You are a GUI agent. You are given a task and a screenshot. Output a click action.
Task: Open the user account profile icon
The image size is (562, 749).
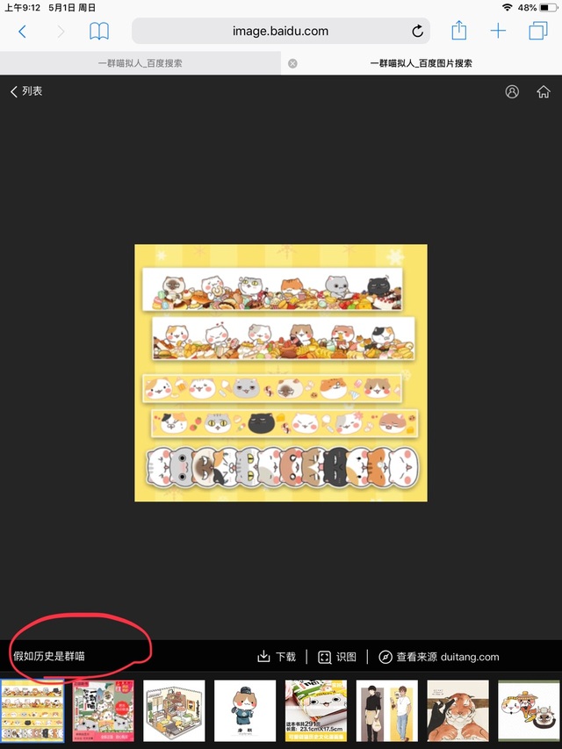(512, 91)
